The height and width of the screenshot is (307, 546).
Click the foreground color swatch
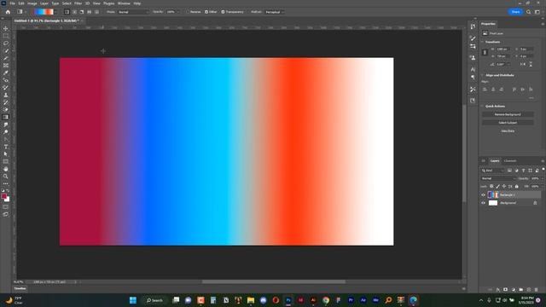coord(3,197)
